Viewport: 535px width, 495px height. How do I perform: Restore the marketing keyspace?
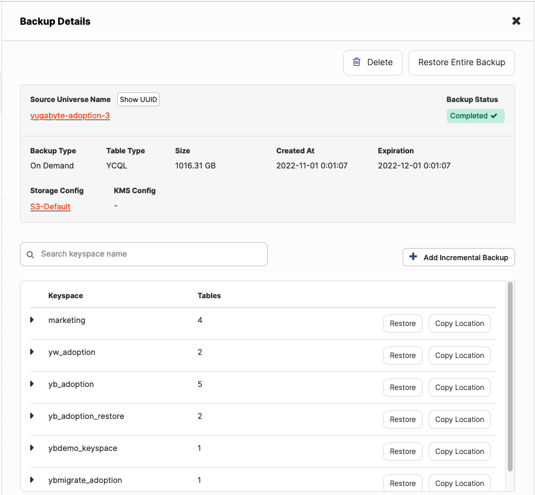[x=403, y=324]
